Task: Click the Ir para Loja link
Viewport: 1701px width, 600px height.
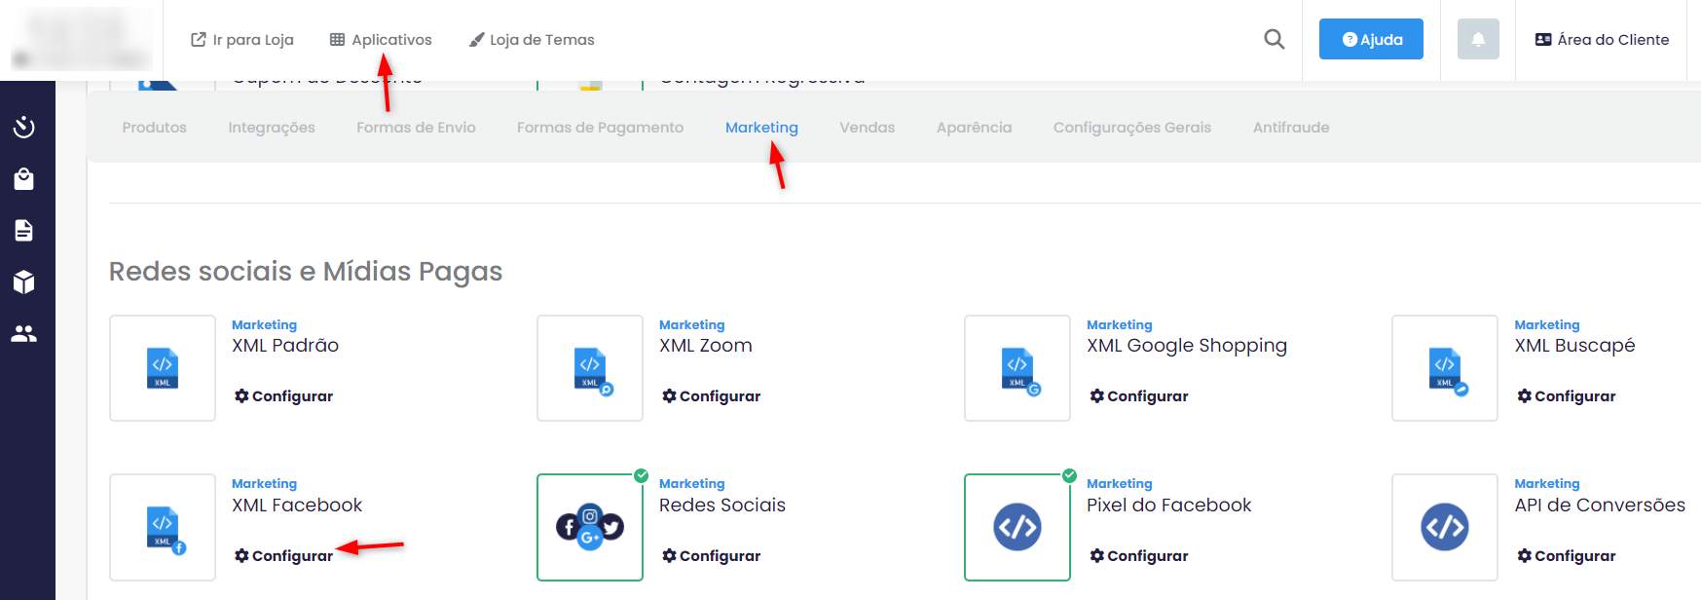Action: pyautogui.click(x=242, y=40)
